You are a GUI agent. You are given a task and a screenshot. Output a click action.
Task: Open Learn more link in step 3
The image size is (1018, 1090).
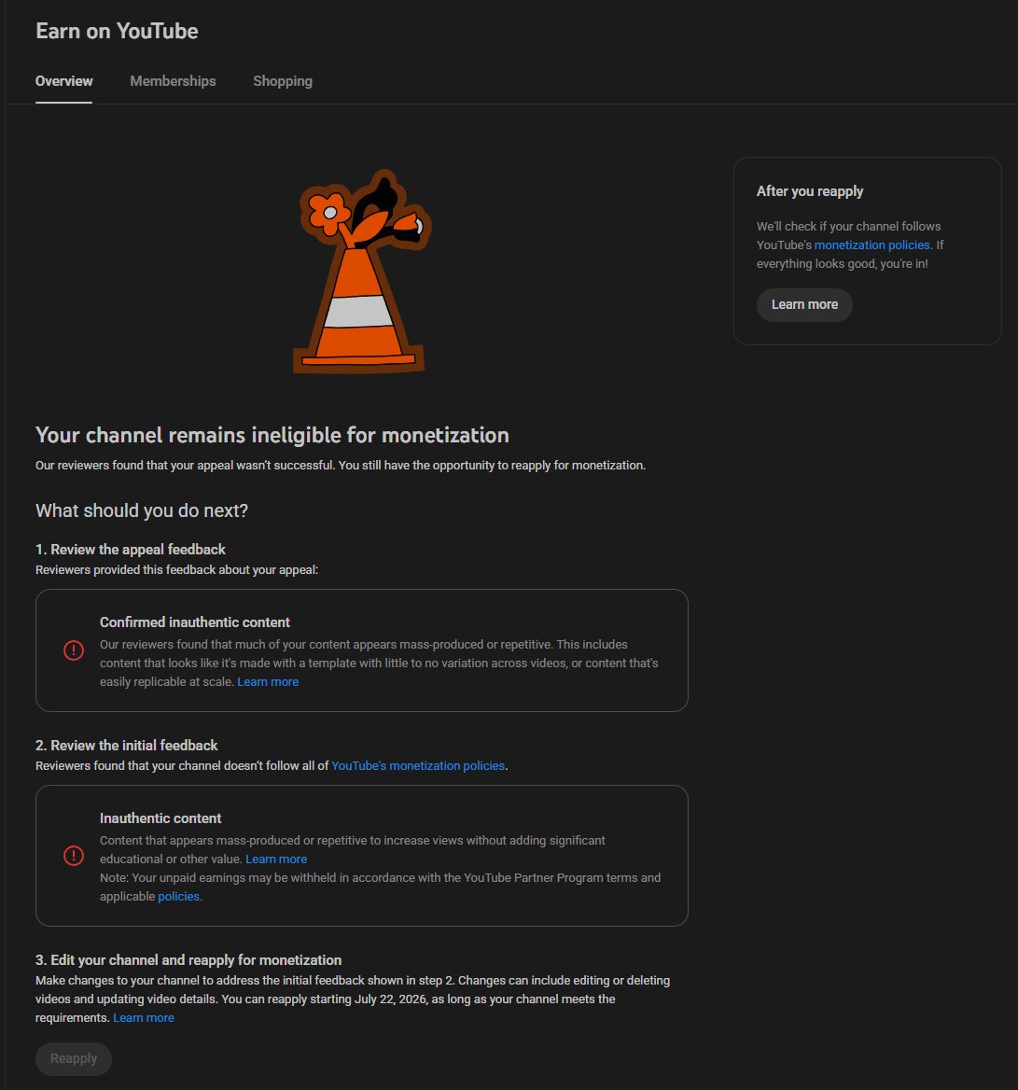click(143, 1018)
